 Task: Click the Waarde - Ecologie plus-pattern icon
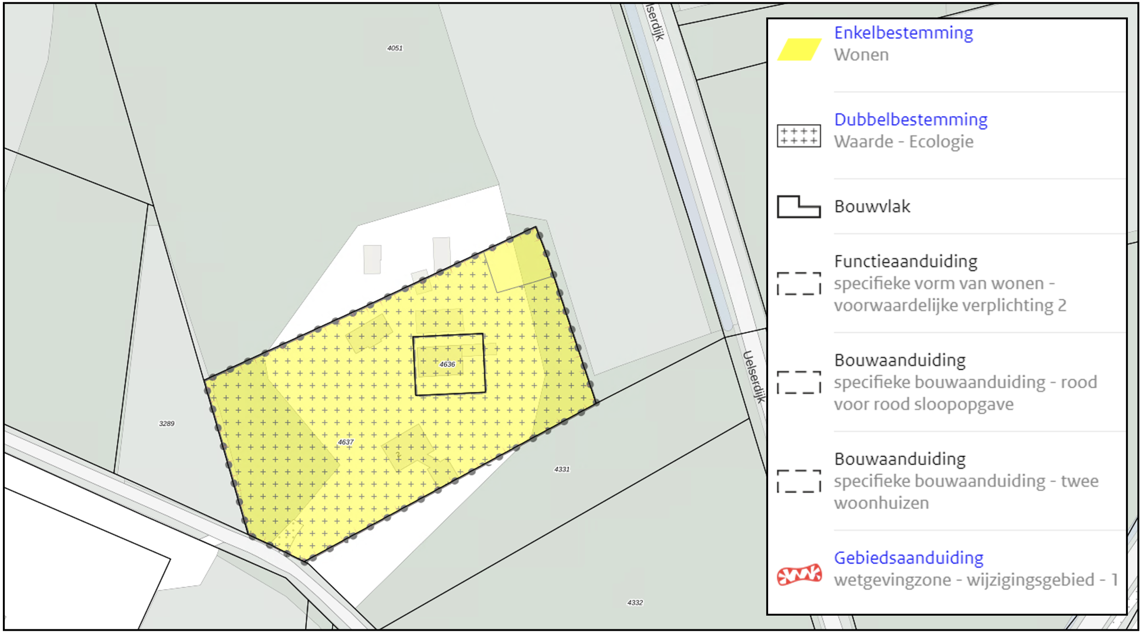click(x=799, y=136)
